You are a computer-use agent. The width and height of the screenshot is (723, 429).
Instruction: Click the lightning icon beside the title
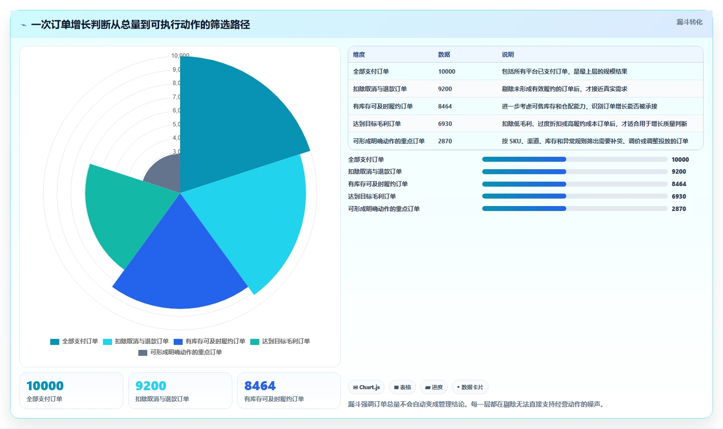[x=23, y=25]
